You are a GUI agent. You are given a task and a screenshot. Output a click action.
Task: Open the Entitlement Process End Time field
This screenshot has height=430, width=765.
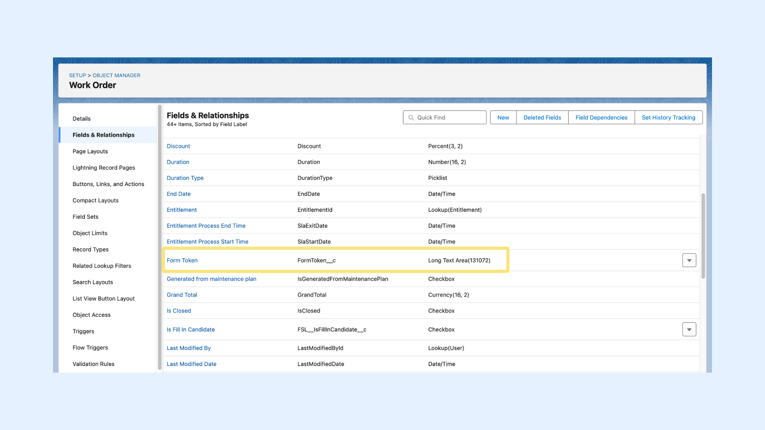click(206, 226)
